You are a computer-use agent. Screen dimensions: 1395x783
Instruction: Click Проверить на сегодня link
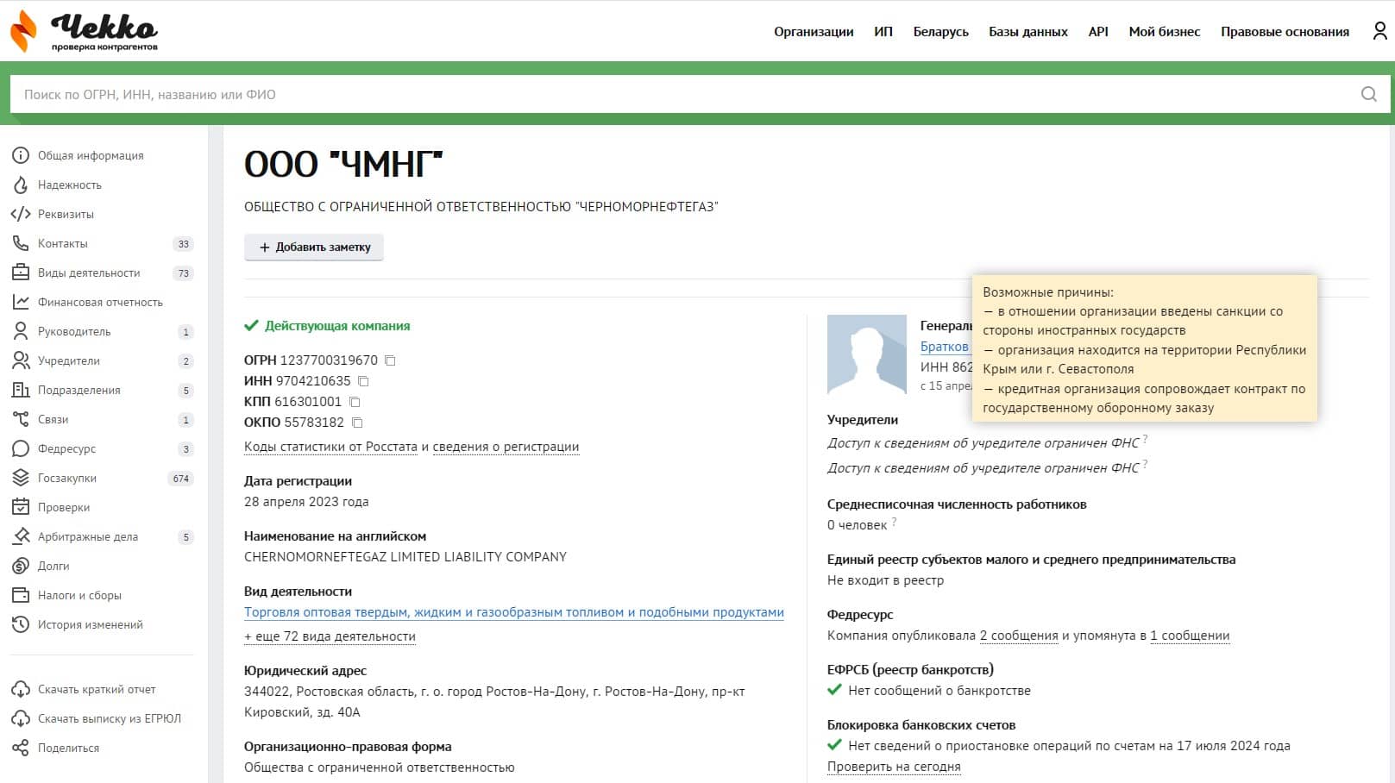point(894,767)
